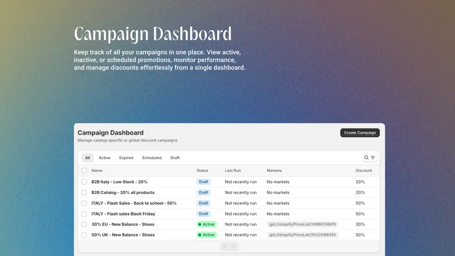Viewport: 455px width, 256px height.
Task: Switch to the Active tab
Action: [x=105, y=158]
